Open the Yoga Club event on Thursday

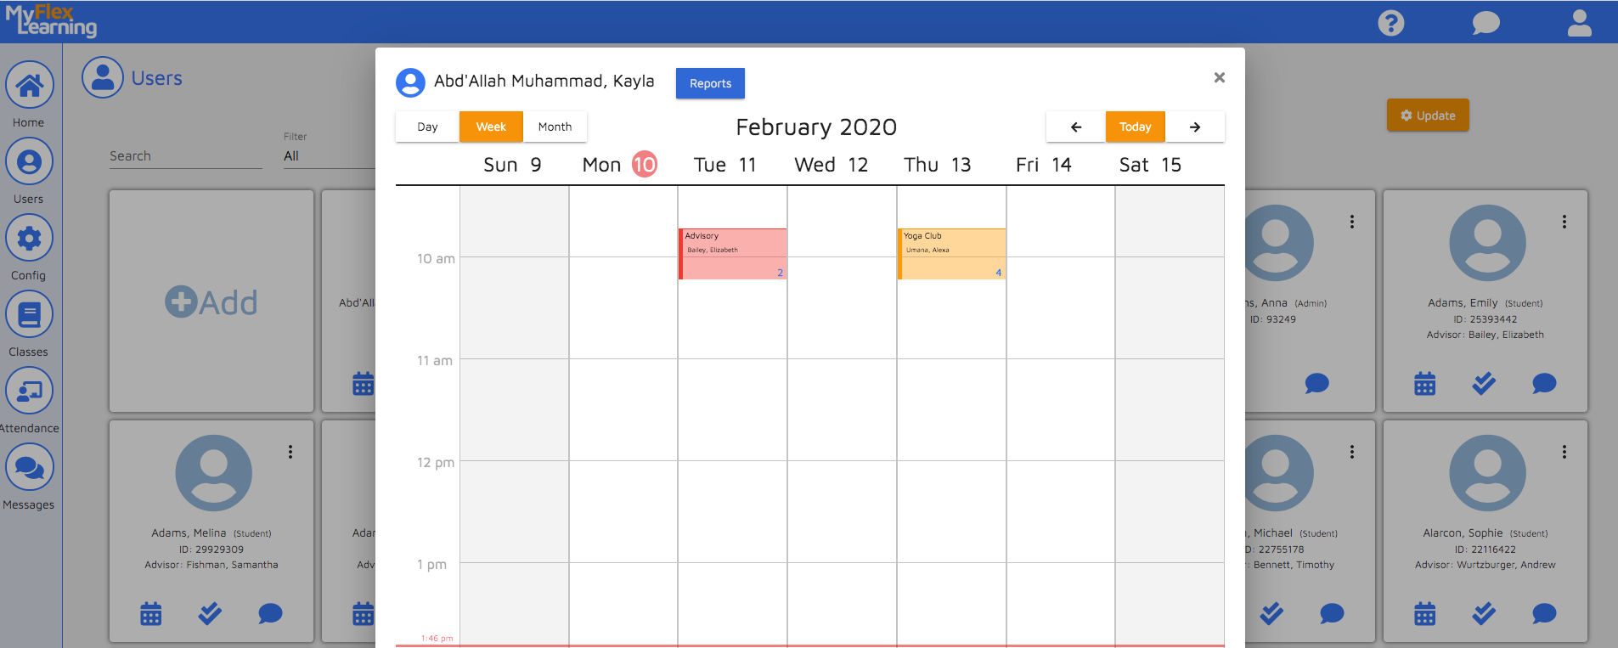coord(952,254)
